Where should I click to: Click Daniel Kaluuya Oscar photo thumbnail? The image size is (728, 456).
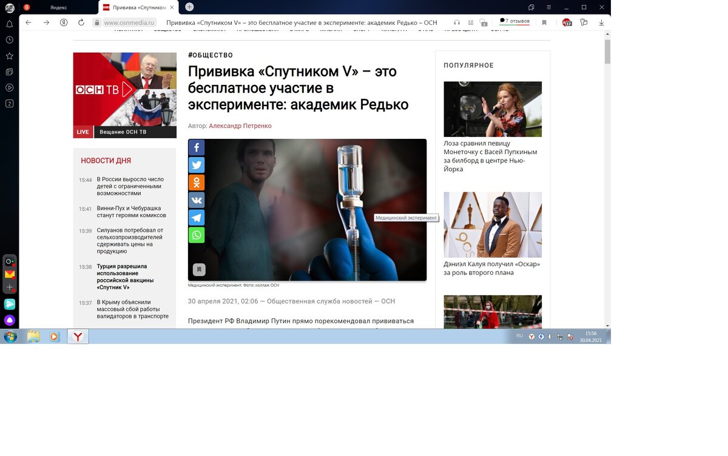coord(493,225)
